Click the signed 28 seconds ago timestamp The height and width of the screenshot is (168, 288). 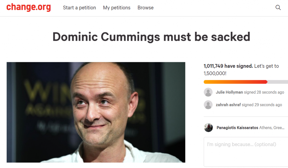264,92
